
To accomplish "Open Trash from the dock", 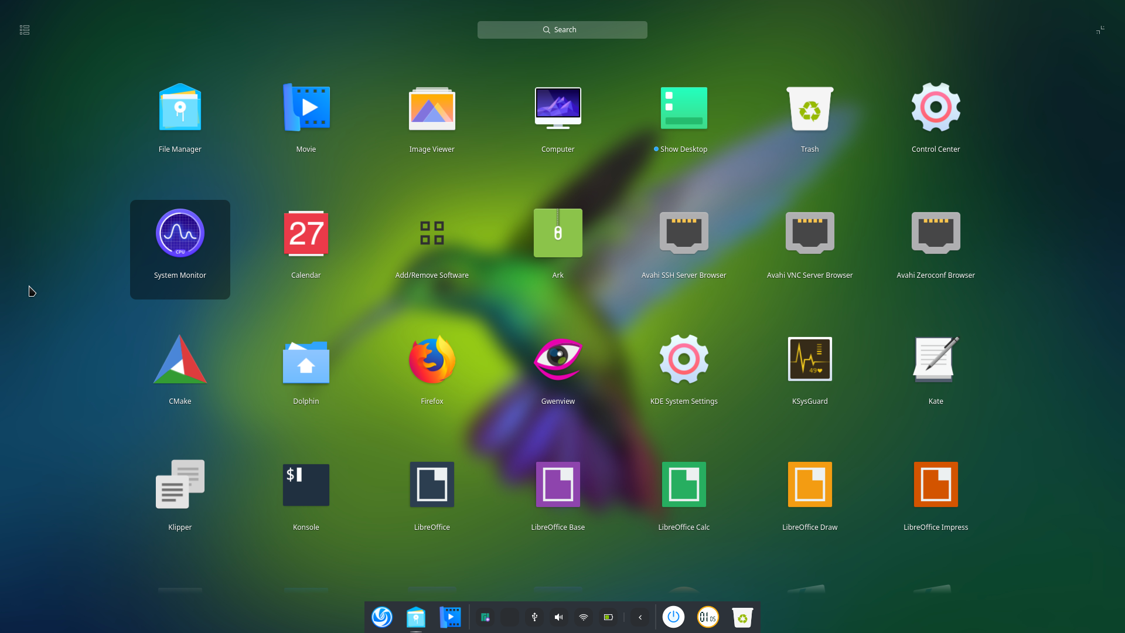I will click(x=742, y=617).
